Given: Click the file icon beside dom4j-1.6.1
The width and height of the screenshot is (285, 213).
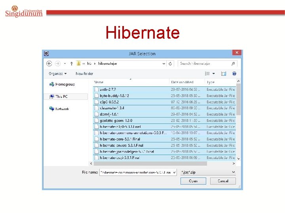Looking at the screenshot, I should point(97,114).
